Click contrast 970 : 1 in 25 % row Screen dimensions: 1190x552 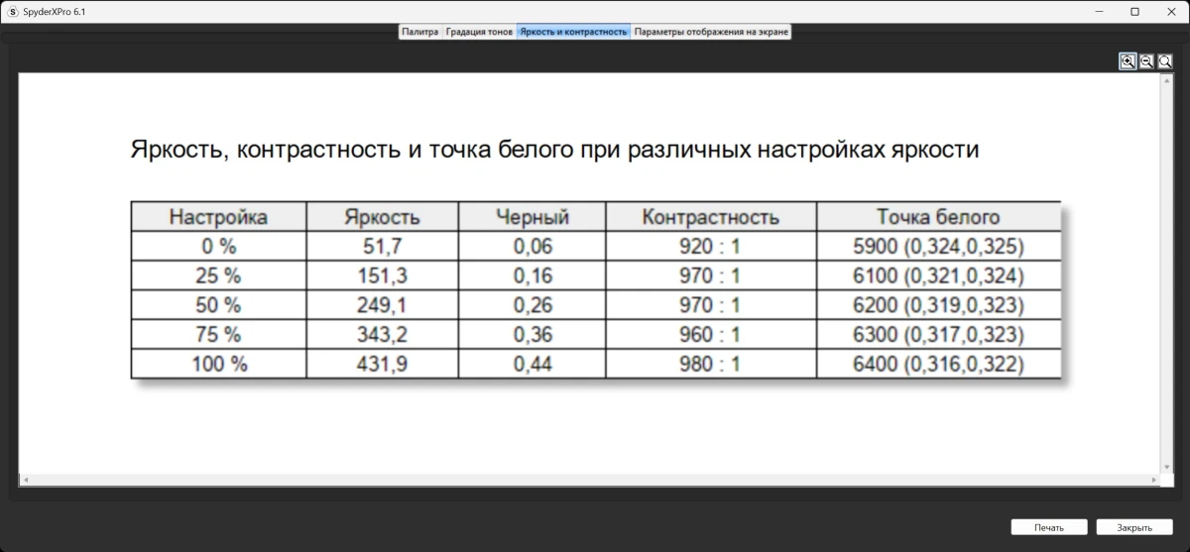pyautogui.click(x=711, y=276)
